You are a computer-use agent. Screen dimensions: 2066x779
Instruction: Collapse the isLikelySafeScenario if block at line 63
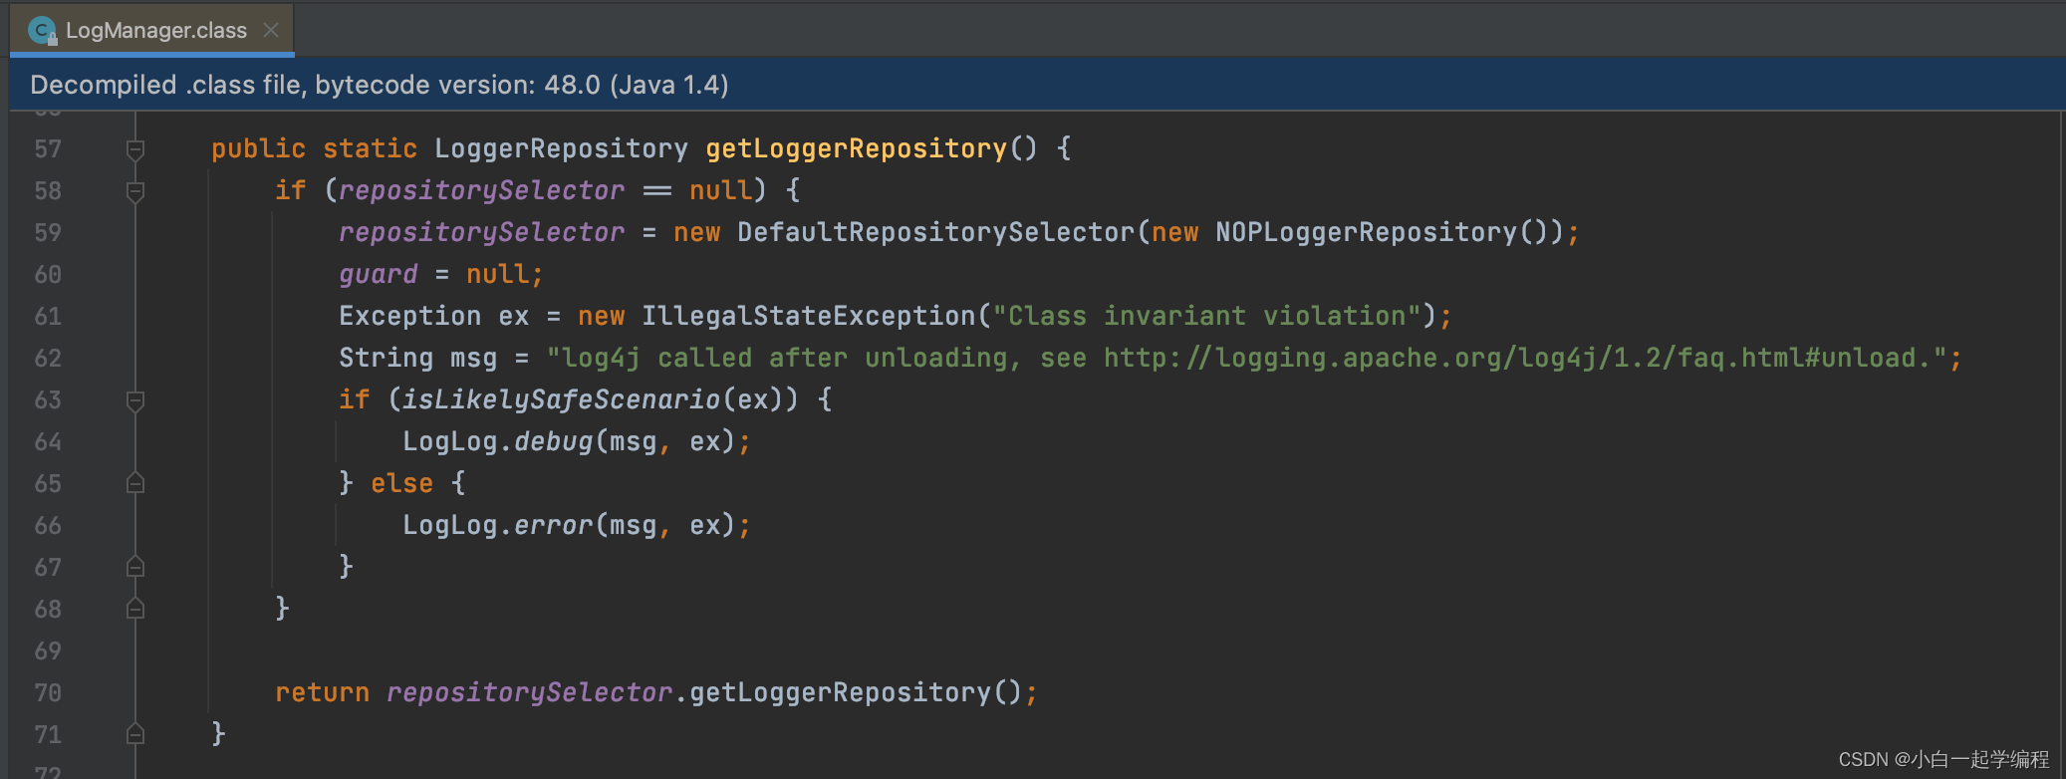(x=135, y=400)
